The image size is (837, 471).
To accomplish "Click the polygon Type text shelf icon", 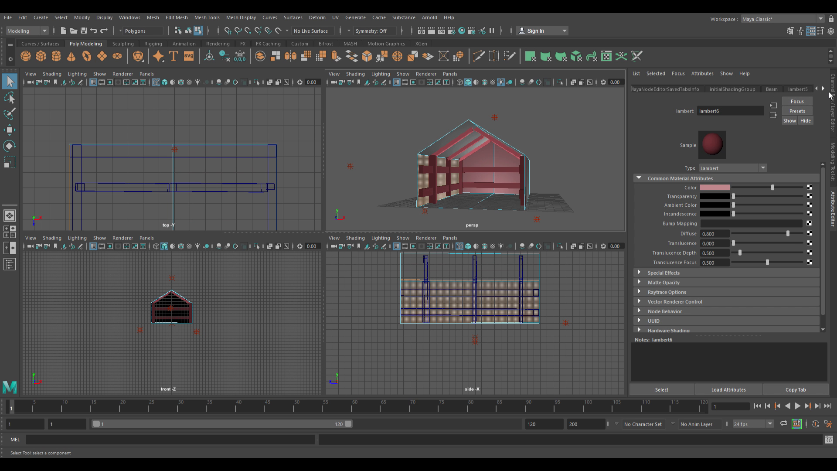I will [x=174, y=56].
